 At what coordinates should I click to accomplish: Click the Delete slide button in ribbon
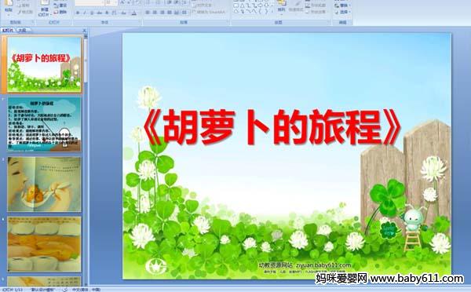60,12
